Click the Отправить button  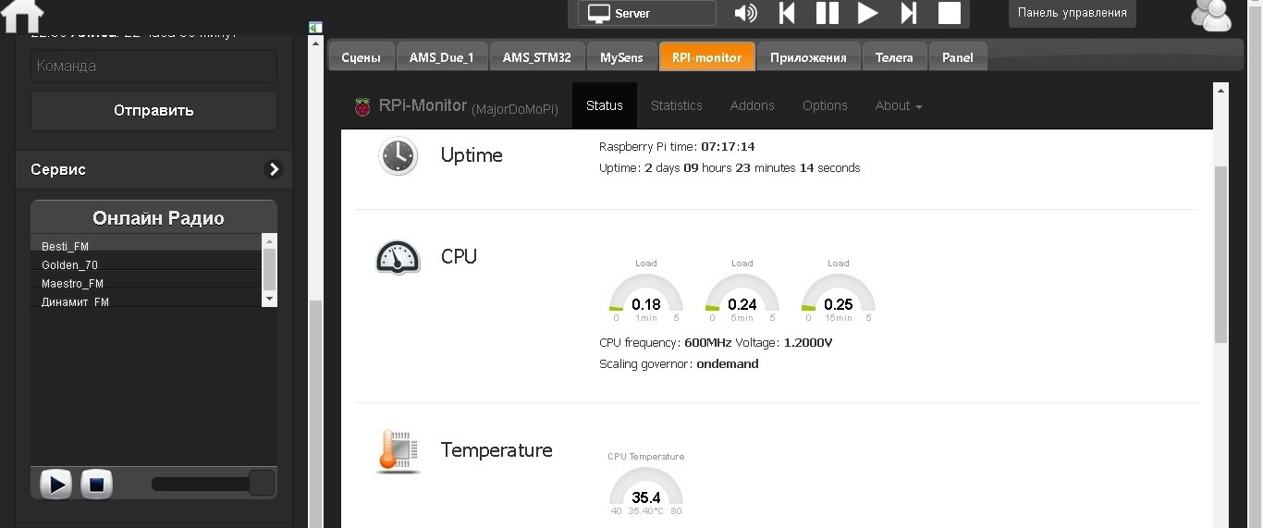pyautogui.click(x=153, y=111)
